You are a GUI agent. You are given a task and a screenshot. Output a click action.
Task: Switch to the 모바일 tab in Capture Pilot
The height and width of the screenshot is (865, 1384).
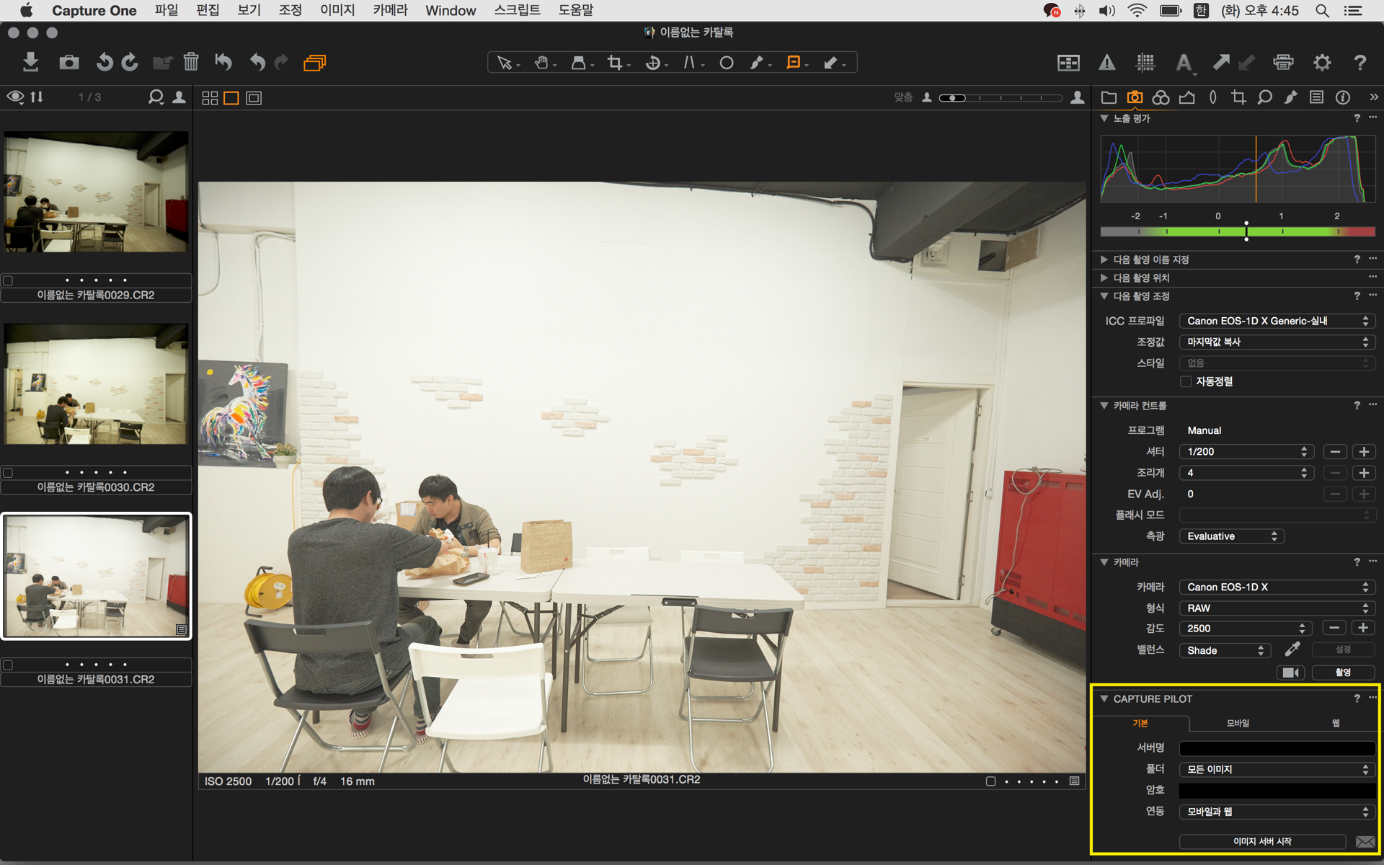(x=1238, y=722)
